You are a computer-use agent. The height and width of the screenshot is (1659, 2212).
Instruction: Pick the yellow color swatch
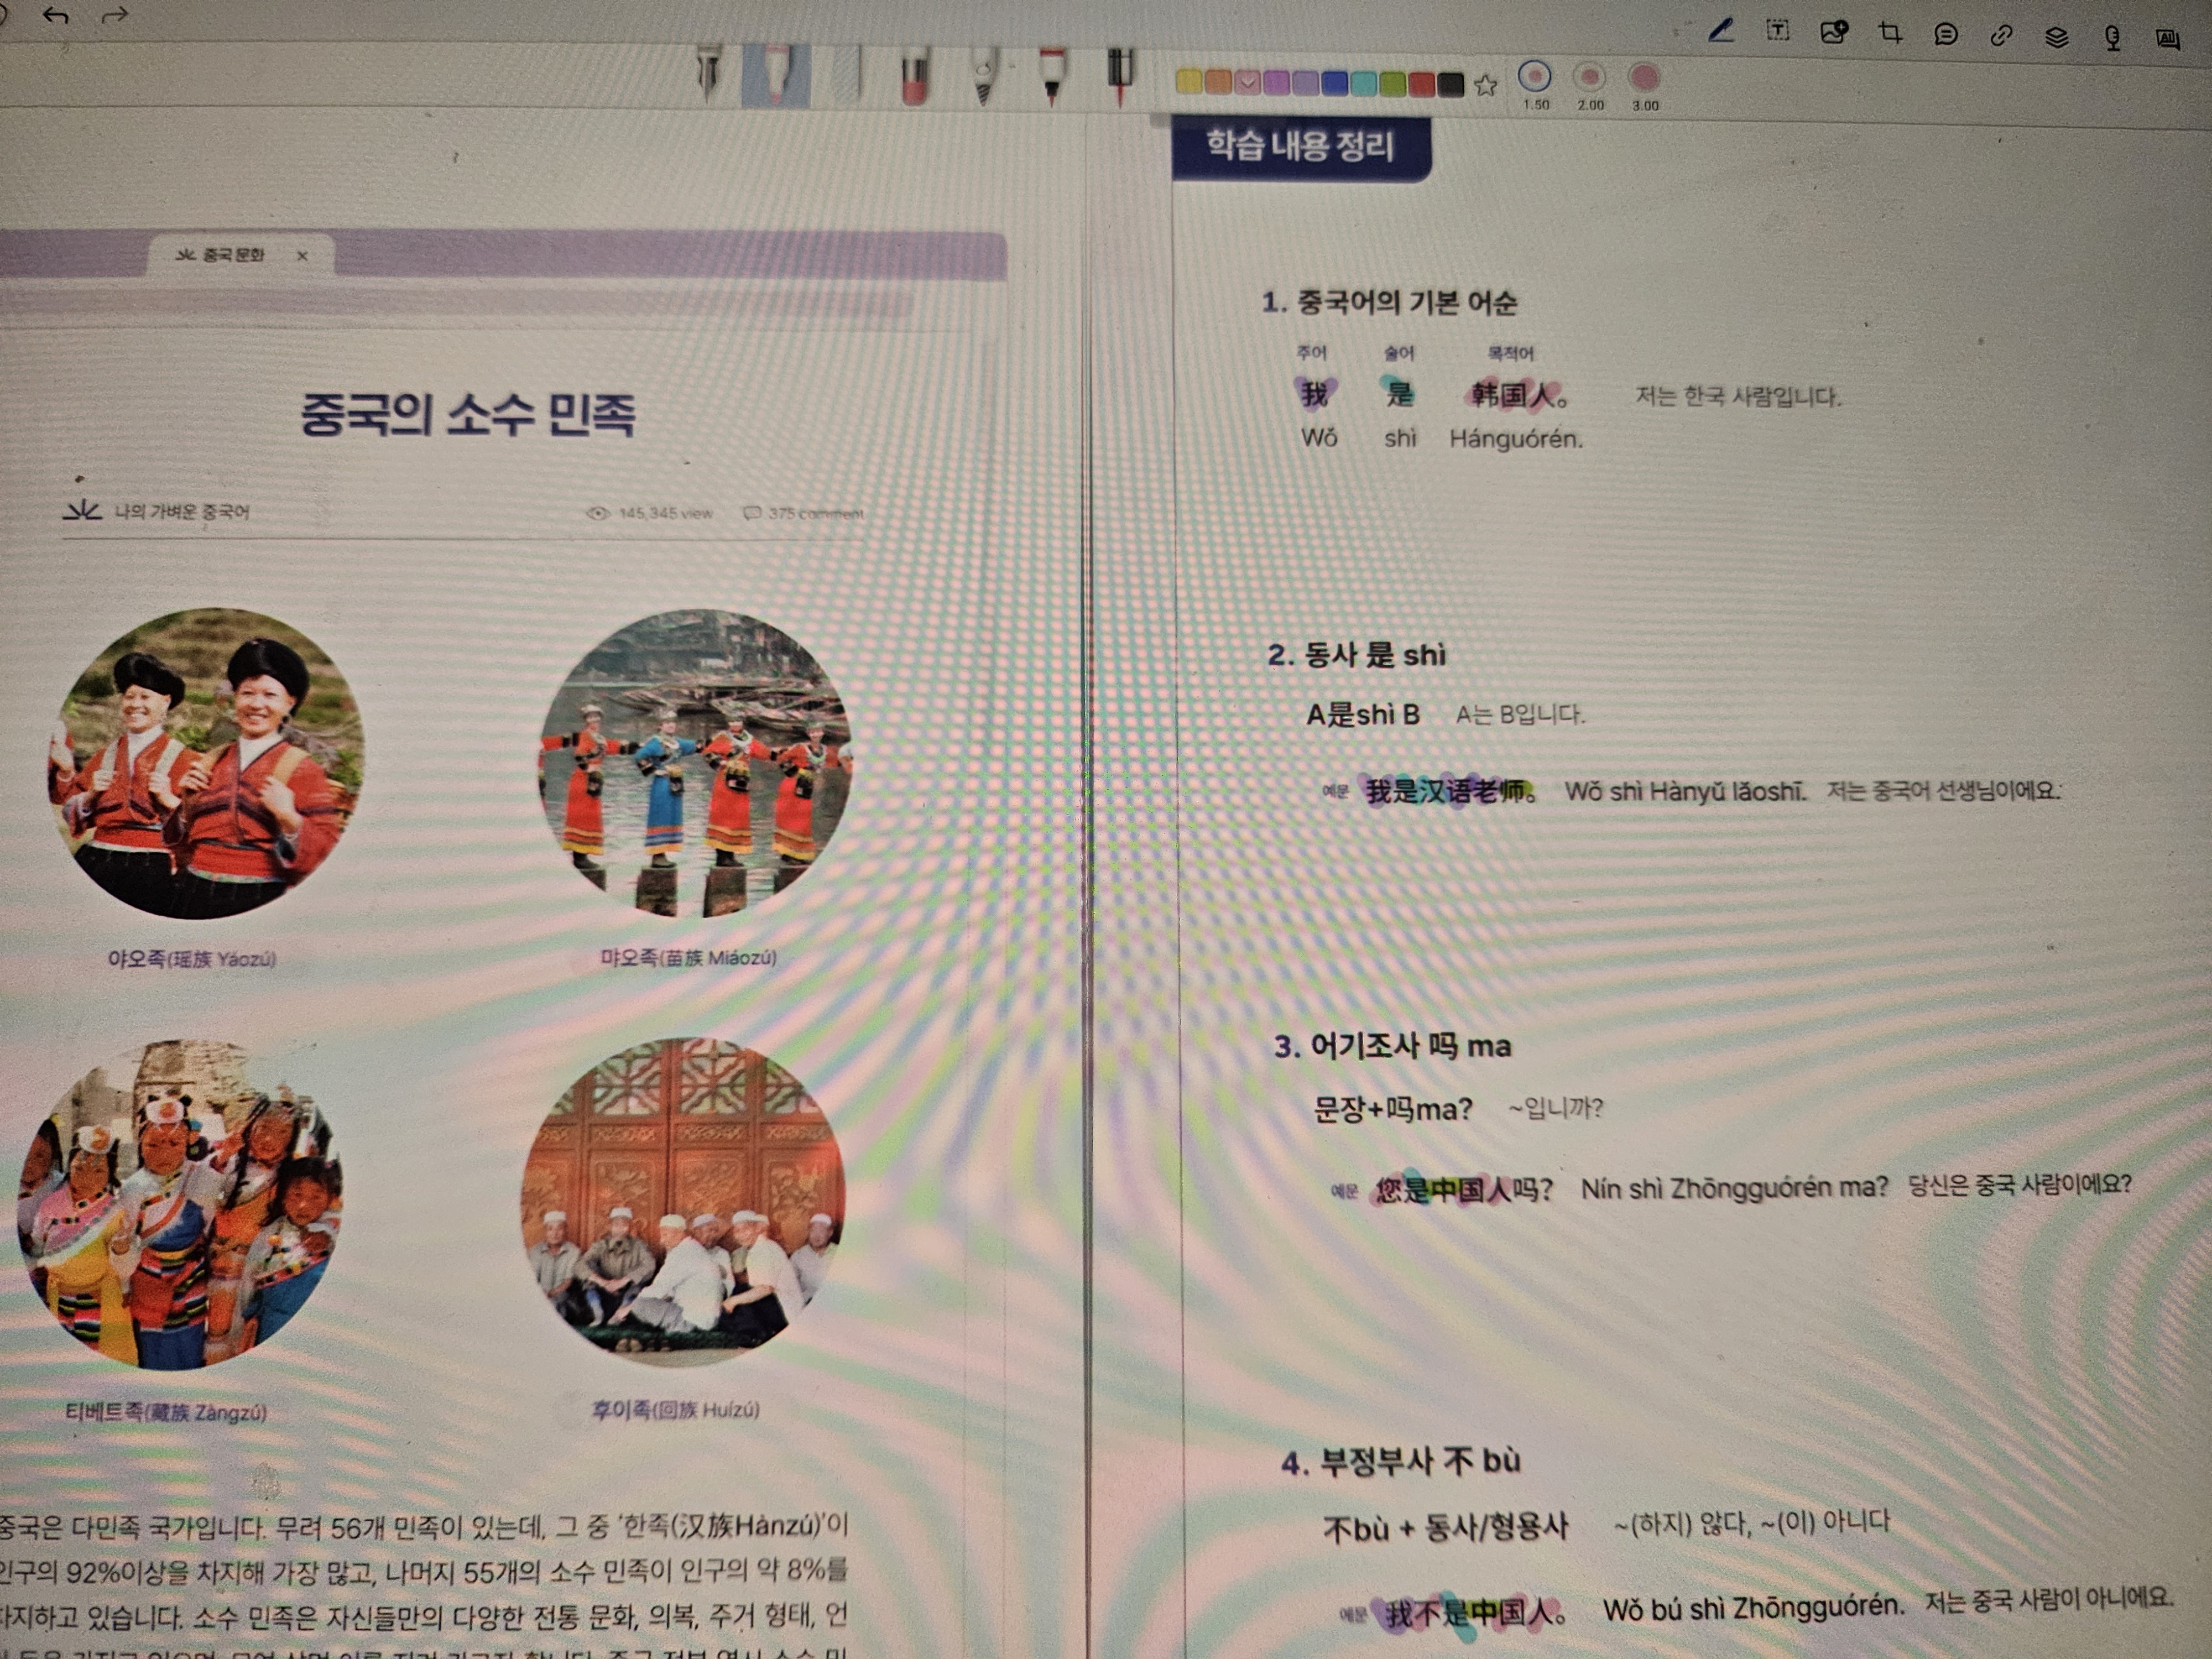pos(1189,81)
